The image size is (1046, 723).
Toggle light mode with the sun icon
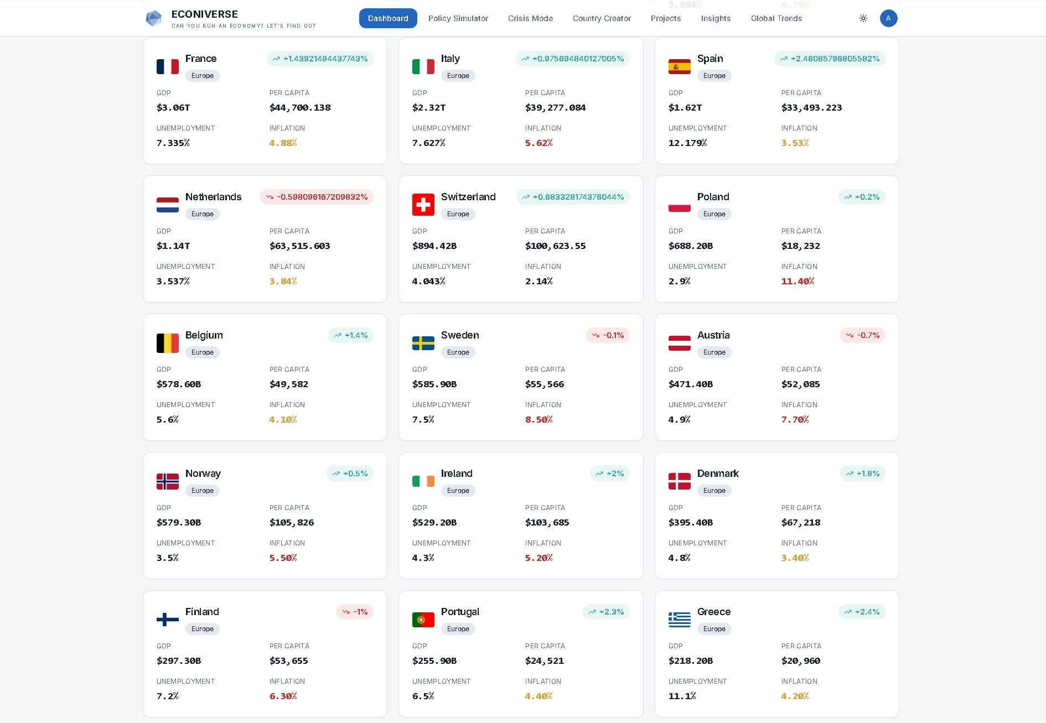(863, 18)
